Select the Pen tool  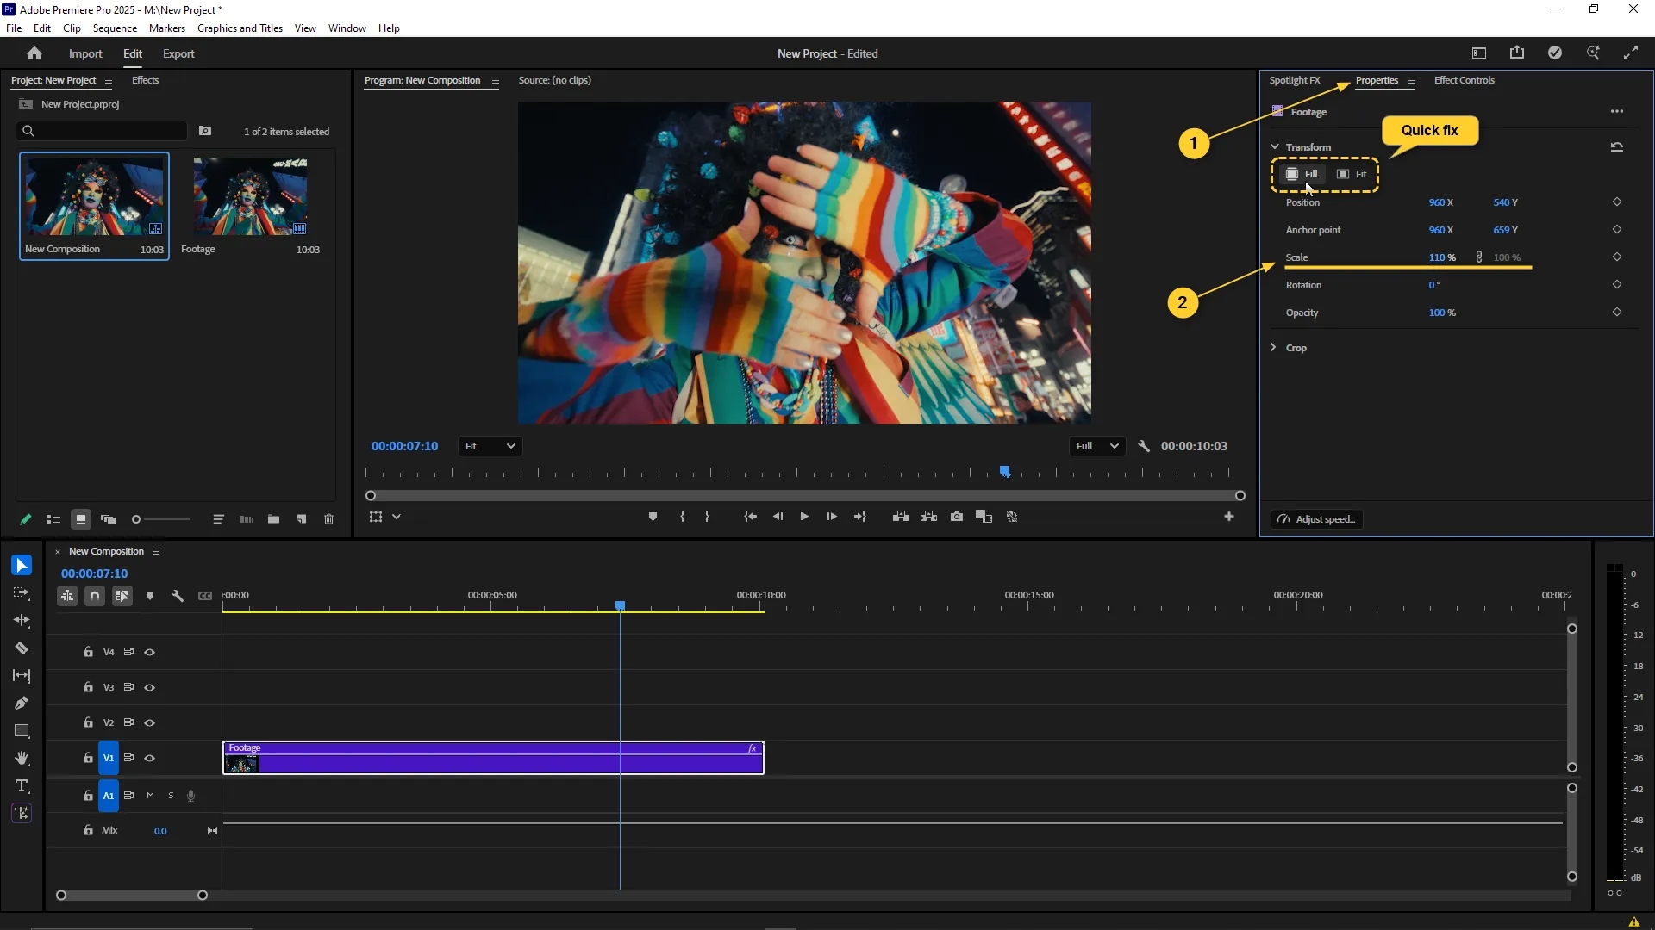coord(22,704)
